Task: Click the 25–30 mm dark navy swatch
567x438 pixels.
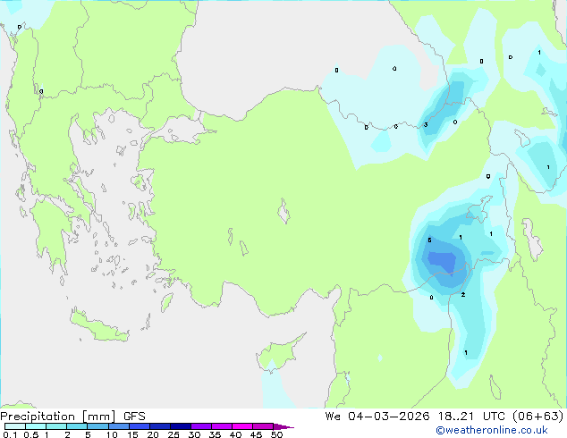Action: tap(180, 426)
